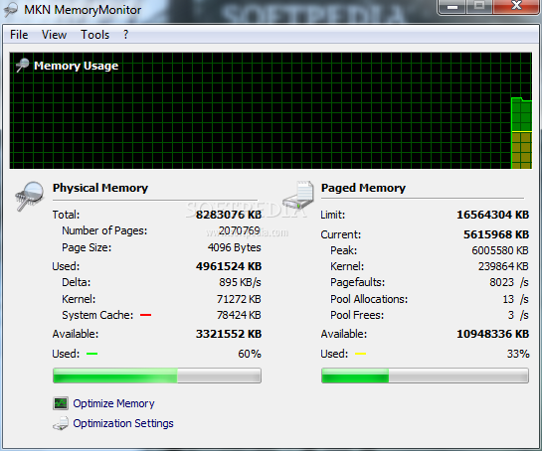
Task: Click the Optimize Memory link
Action: (113, 403)
